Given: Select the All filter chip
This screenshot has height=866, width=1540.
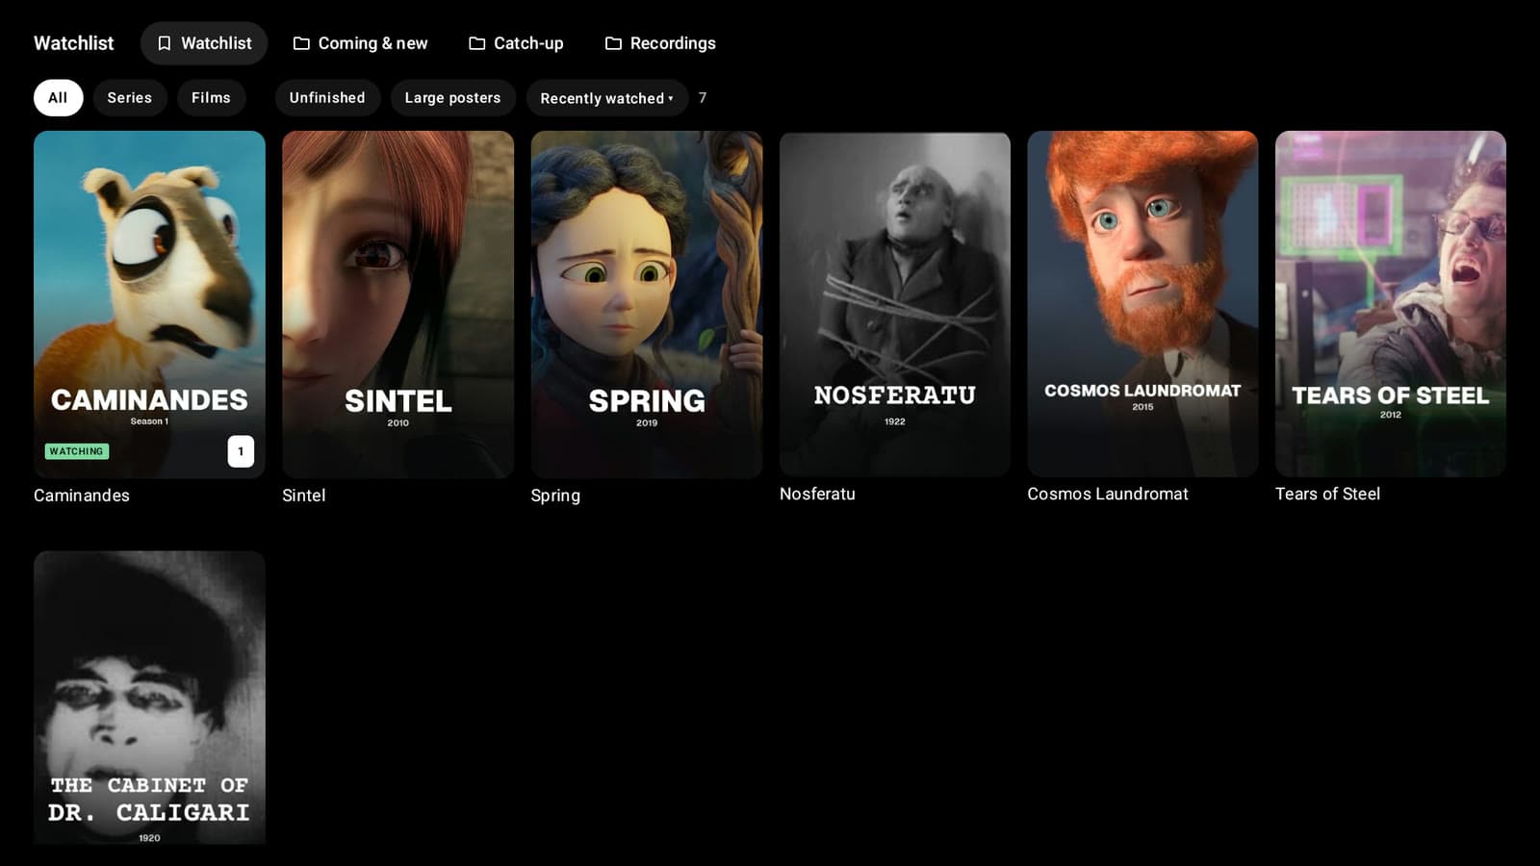Looking at the screenshot, I should click(x=58, y=98).
